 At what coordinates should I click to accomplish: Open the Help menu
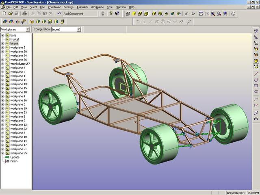tap(132, 7)
